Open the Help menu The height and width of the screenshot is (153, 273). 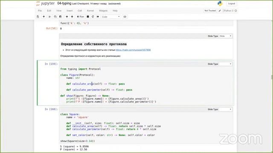point(115,11)
